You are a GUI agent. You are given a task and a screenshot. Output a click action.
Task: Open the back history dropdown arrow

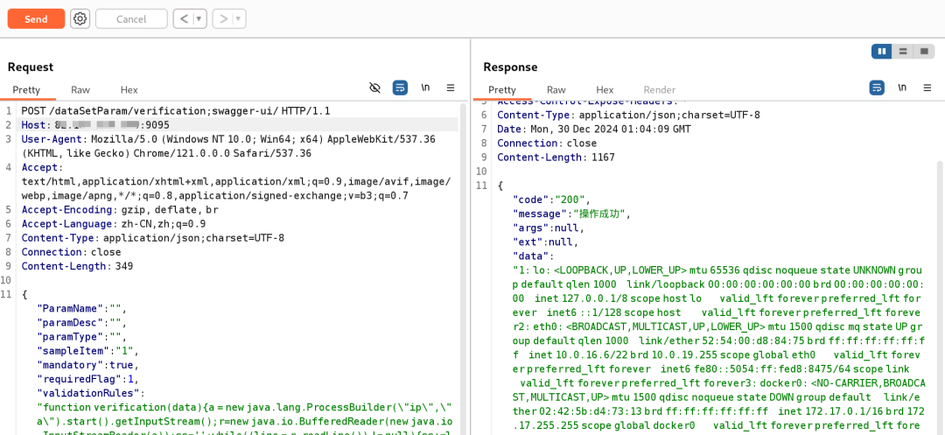pos(200,18)
